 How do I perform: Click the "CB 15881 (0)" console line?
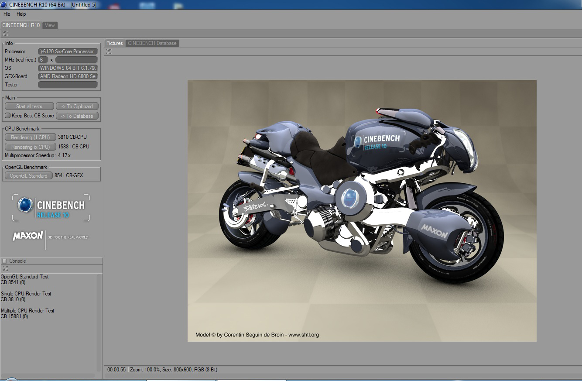14,316
